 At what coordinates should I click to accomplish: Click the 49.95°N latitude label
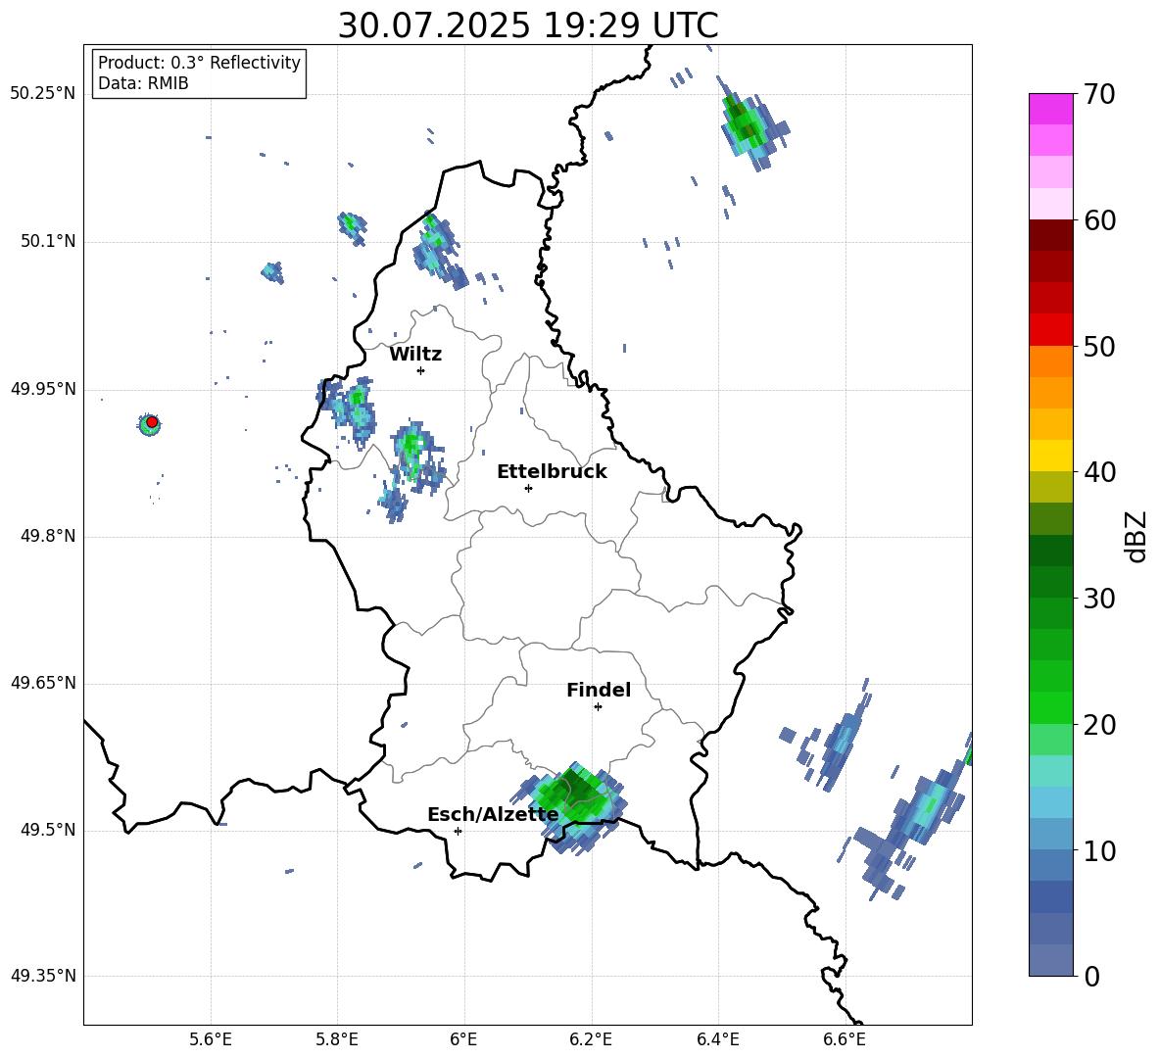pyautogui.click(x=43, y=389)
